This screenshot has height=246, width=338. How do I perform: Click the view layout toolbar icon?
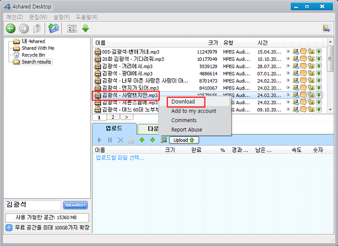[x=72, y=29]
